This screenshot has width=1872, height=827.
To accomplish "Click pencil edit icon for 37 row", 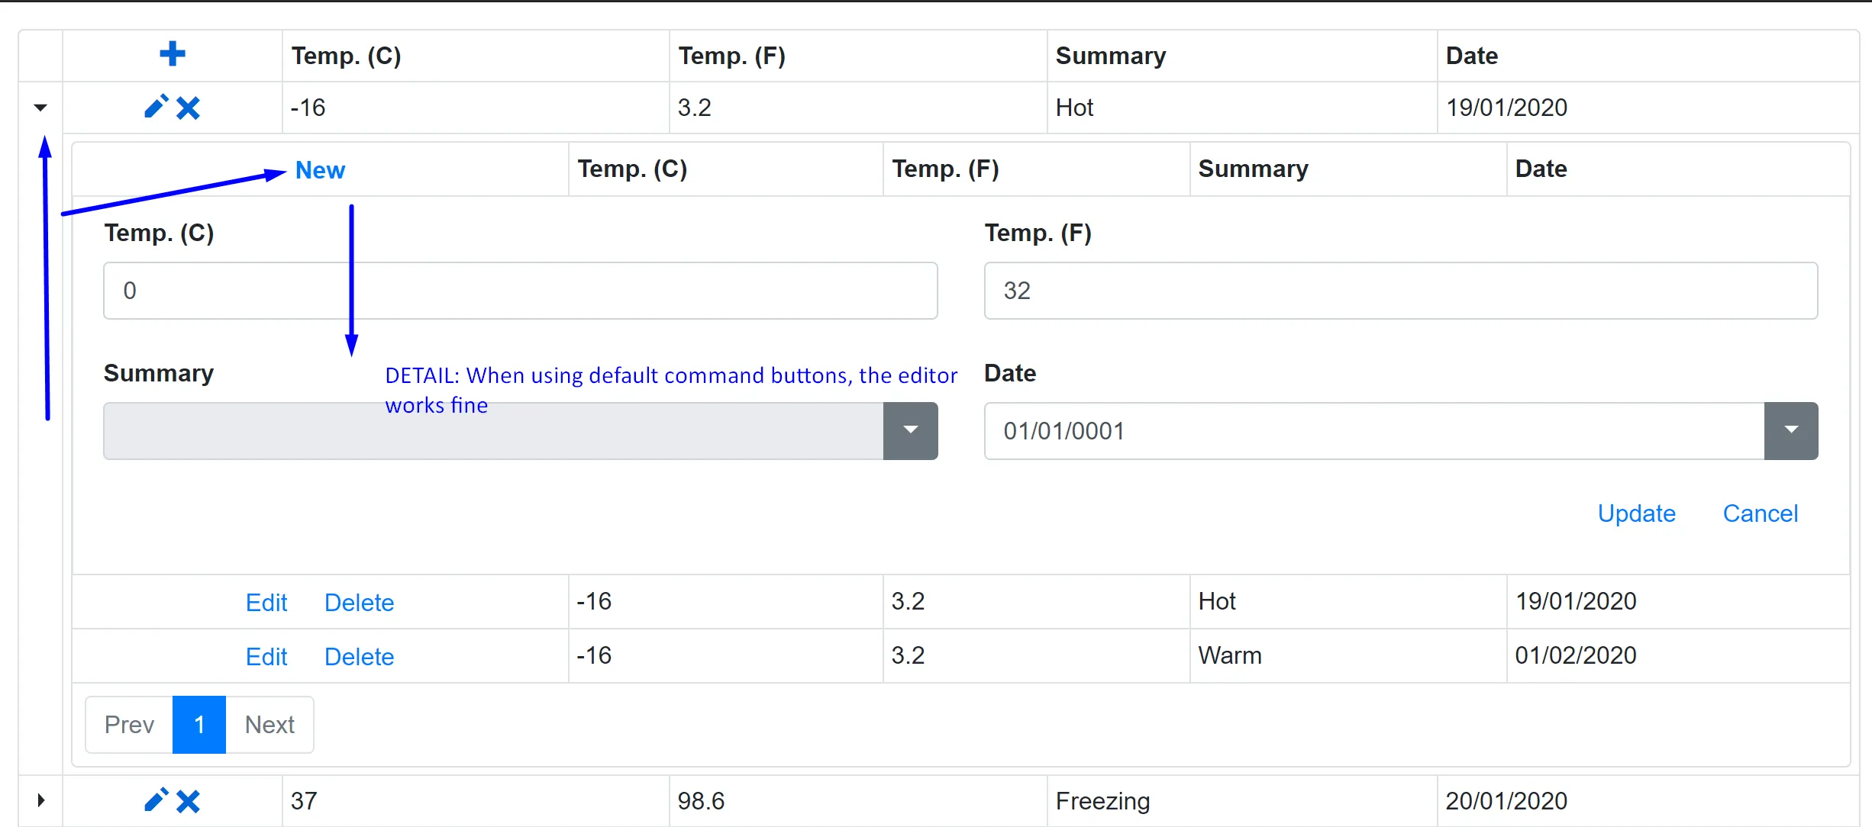I will [156, 800].
